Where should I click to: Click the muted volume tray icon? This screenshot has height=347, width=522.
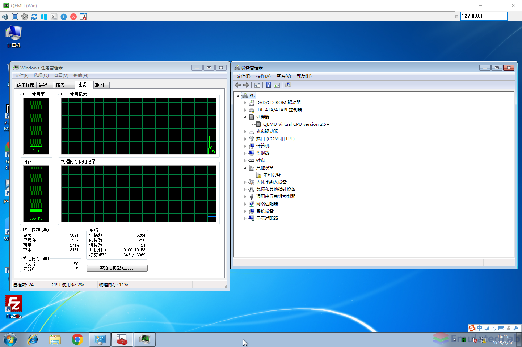tap(474, 340)
